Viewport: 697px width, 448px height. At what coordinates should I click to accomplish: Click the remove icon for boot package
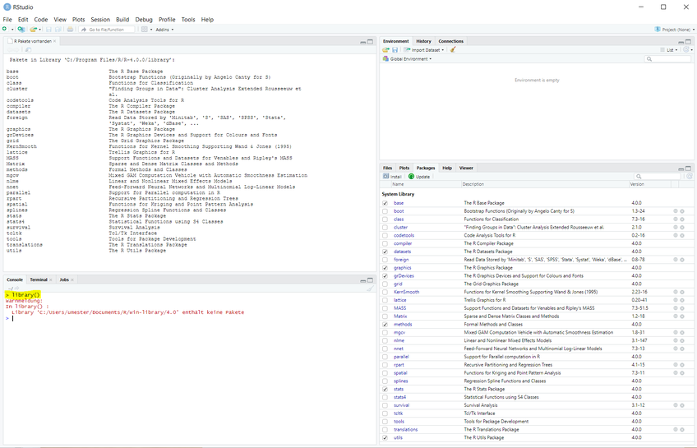(682, 211)
